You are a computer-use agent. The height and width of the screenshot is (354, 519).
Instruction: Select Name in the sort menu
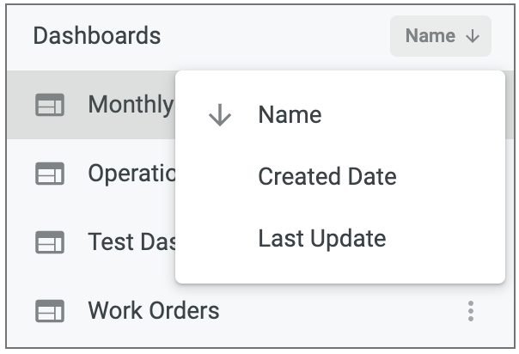(x=340, y=115)
